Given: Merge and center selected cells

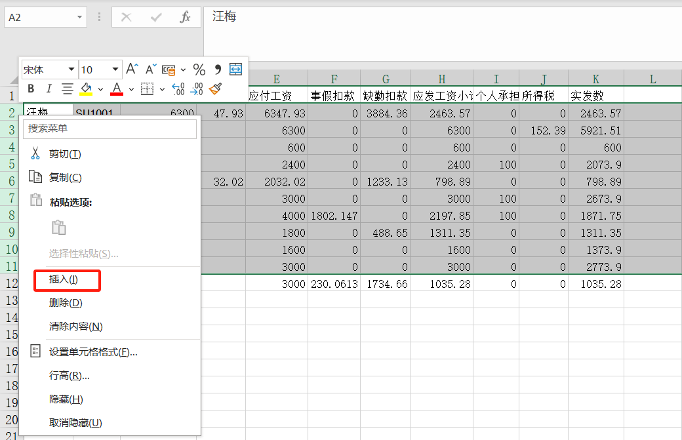Looking at the screenshot, I should 235,69.
